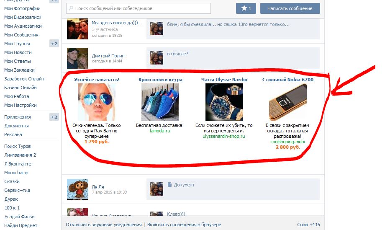Click the gold Nokia phone image
Image resolution: width=385 pixels, height=230 pixels.
click(288, 102)
